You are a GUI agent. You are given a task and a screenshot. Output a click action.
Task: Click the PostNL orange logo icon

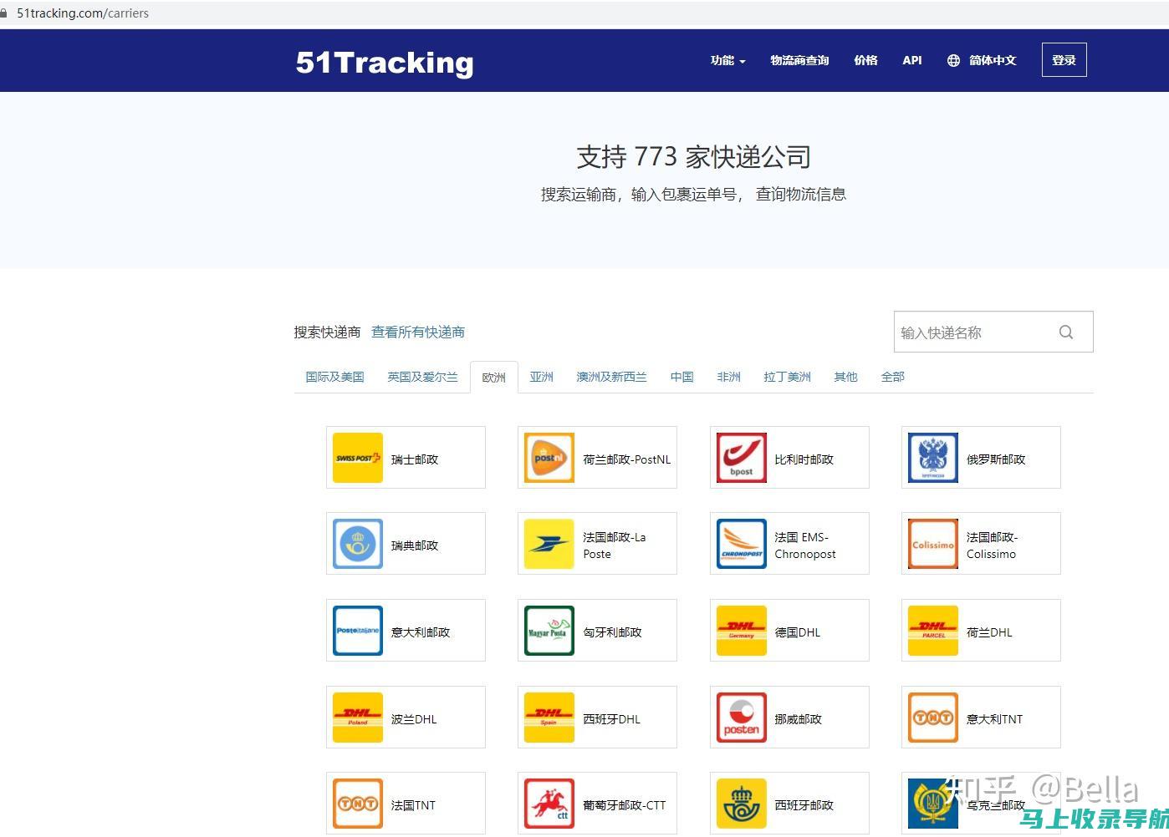549,458
